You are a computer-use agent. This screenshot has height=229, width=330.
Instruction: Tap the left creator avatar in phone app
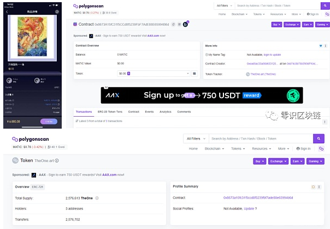point(9,81)
